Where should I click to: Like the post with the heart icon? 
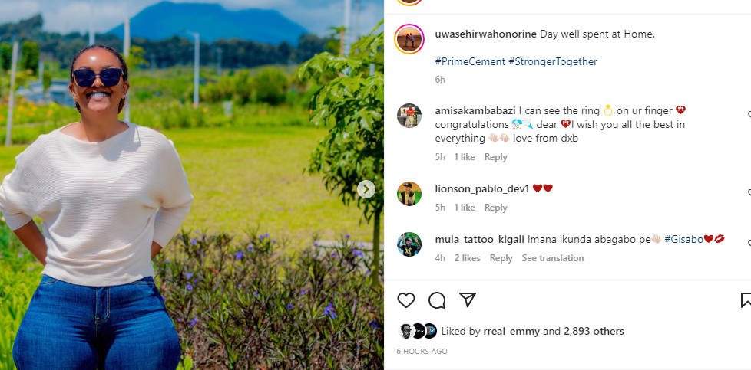coord(406,300)
